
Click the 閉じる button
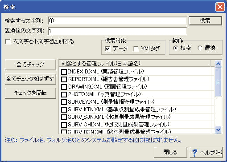170,152
